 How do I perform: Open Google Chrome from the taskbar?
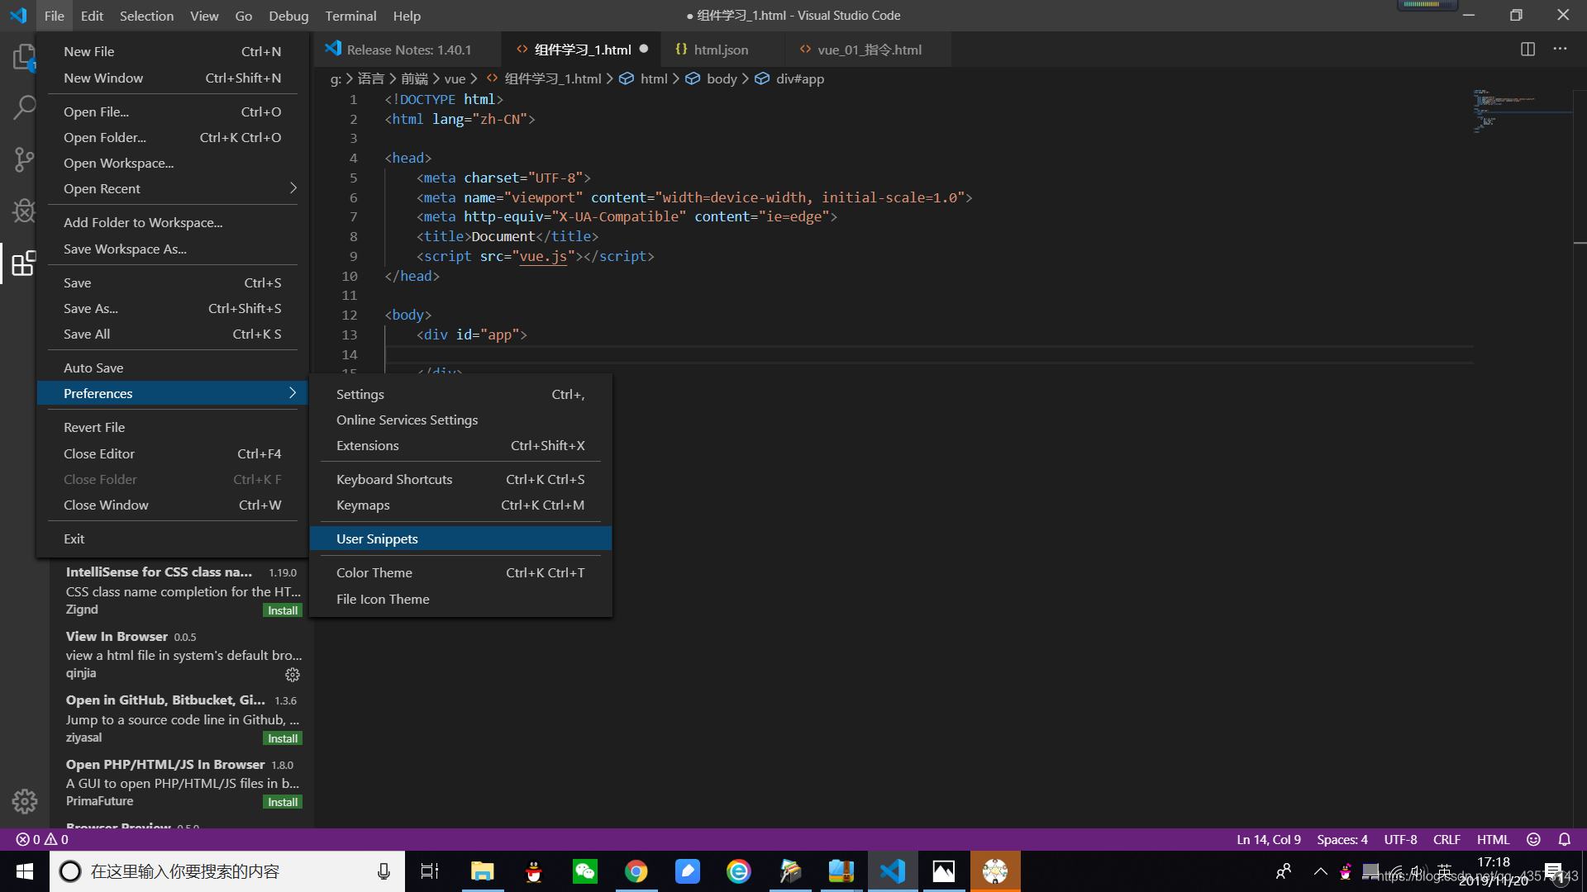coord(636,871)
